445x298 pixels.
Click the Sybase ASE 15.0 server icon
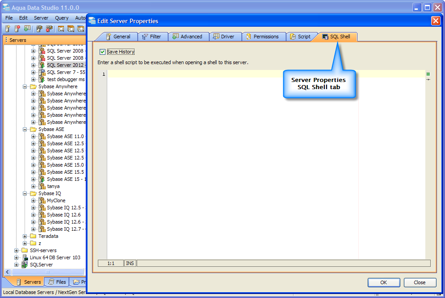click(x=42, y=165)
